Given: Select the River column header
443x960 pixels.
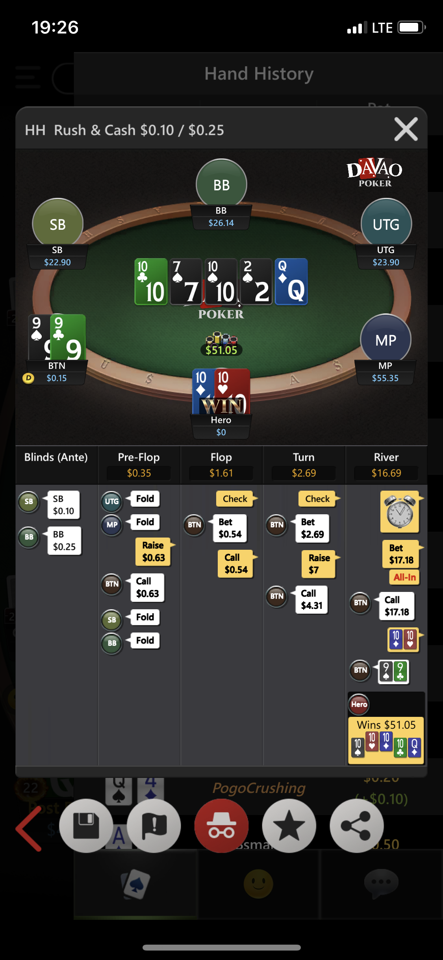Looking at the screenshot, I should (386, 457).
